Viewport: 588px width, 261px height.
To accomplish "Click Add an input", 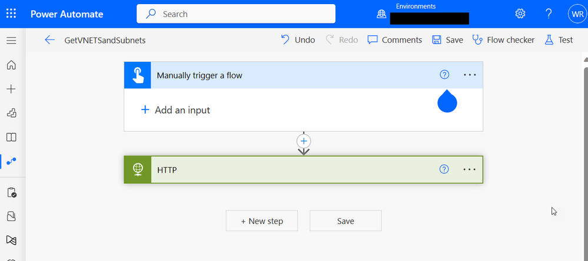I will (175, 110).
